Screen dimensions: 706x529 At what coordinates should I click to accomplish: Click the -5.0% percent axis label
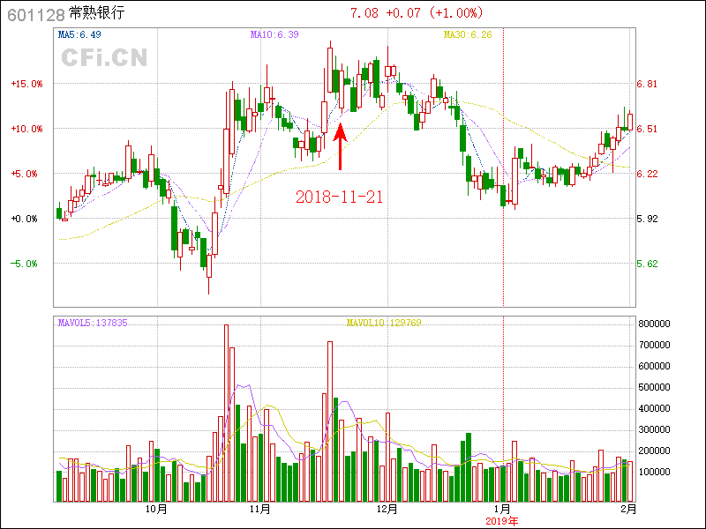(26, 264)
